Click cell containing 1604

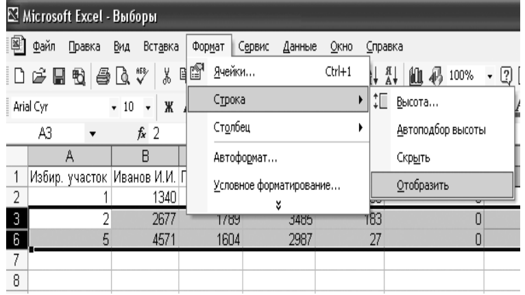pyautogui.click(x=210, y=239)
